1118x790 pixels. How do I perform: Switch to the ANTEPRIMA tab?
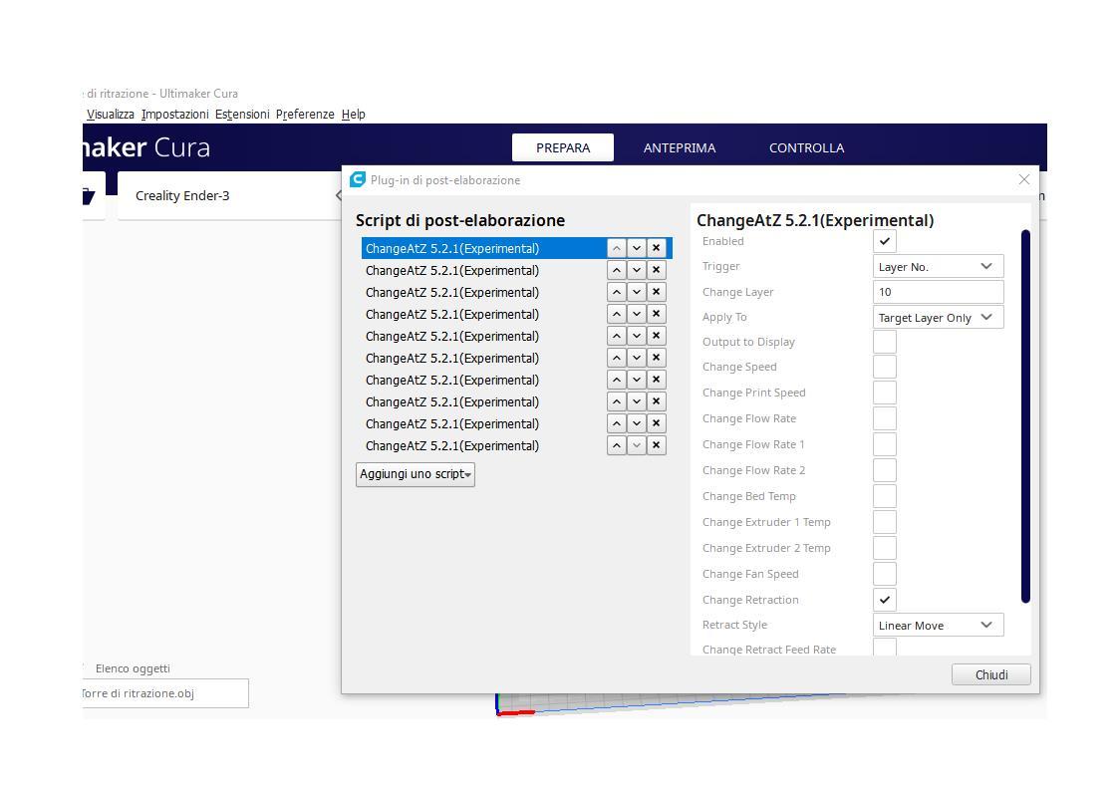[679, 147]
